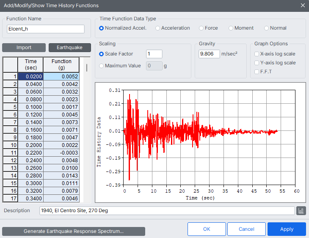The width and height of the screenshot is (309, 238).
Task: Select the Time cell 0.3000
Action: click(x=30, y=183)
